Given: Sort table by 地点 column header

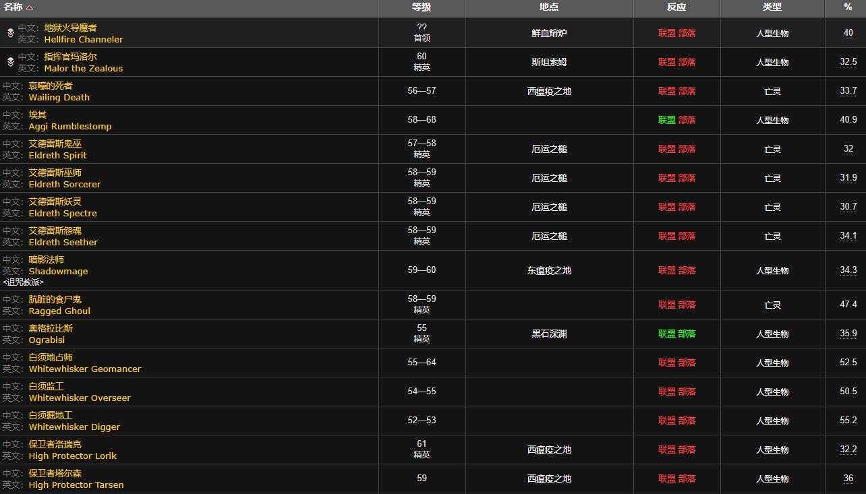Looking at the screenshot, I should click(x=549, y=8).
